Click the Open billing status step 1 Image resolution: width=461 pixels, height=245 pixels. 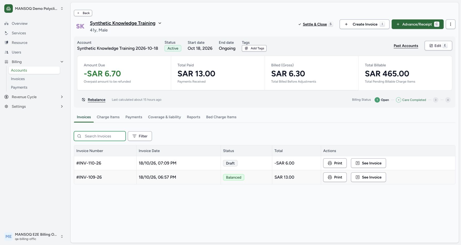coord(377,100)
